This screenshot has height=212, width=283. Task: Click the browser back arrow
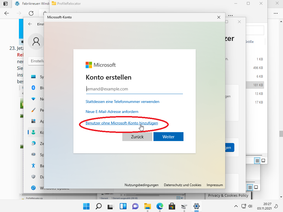pyautogui.click(x=7, y=13)
